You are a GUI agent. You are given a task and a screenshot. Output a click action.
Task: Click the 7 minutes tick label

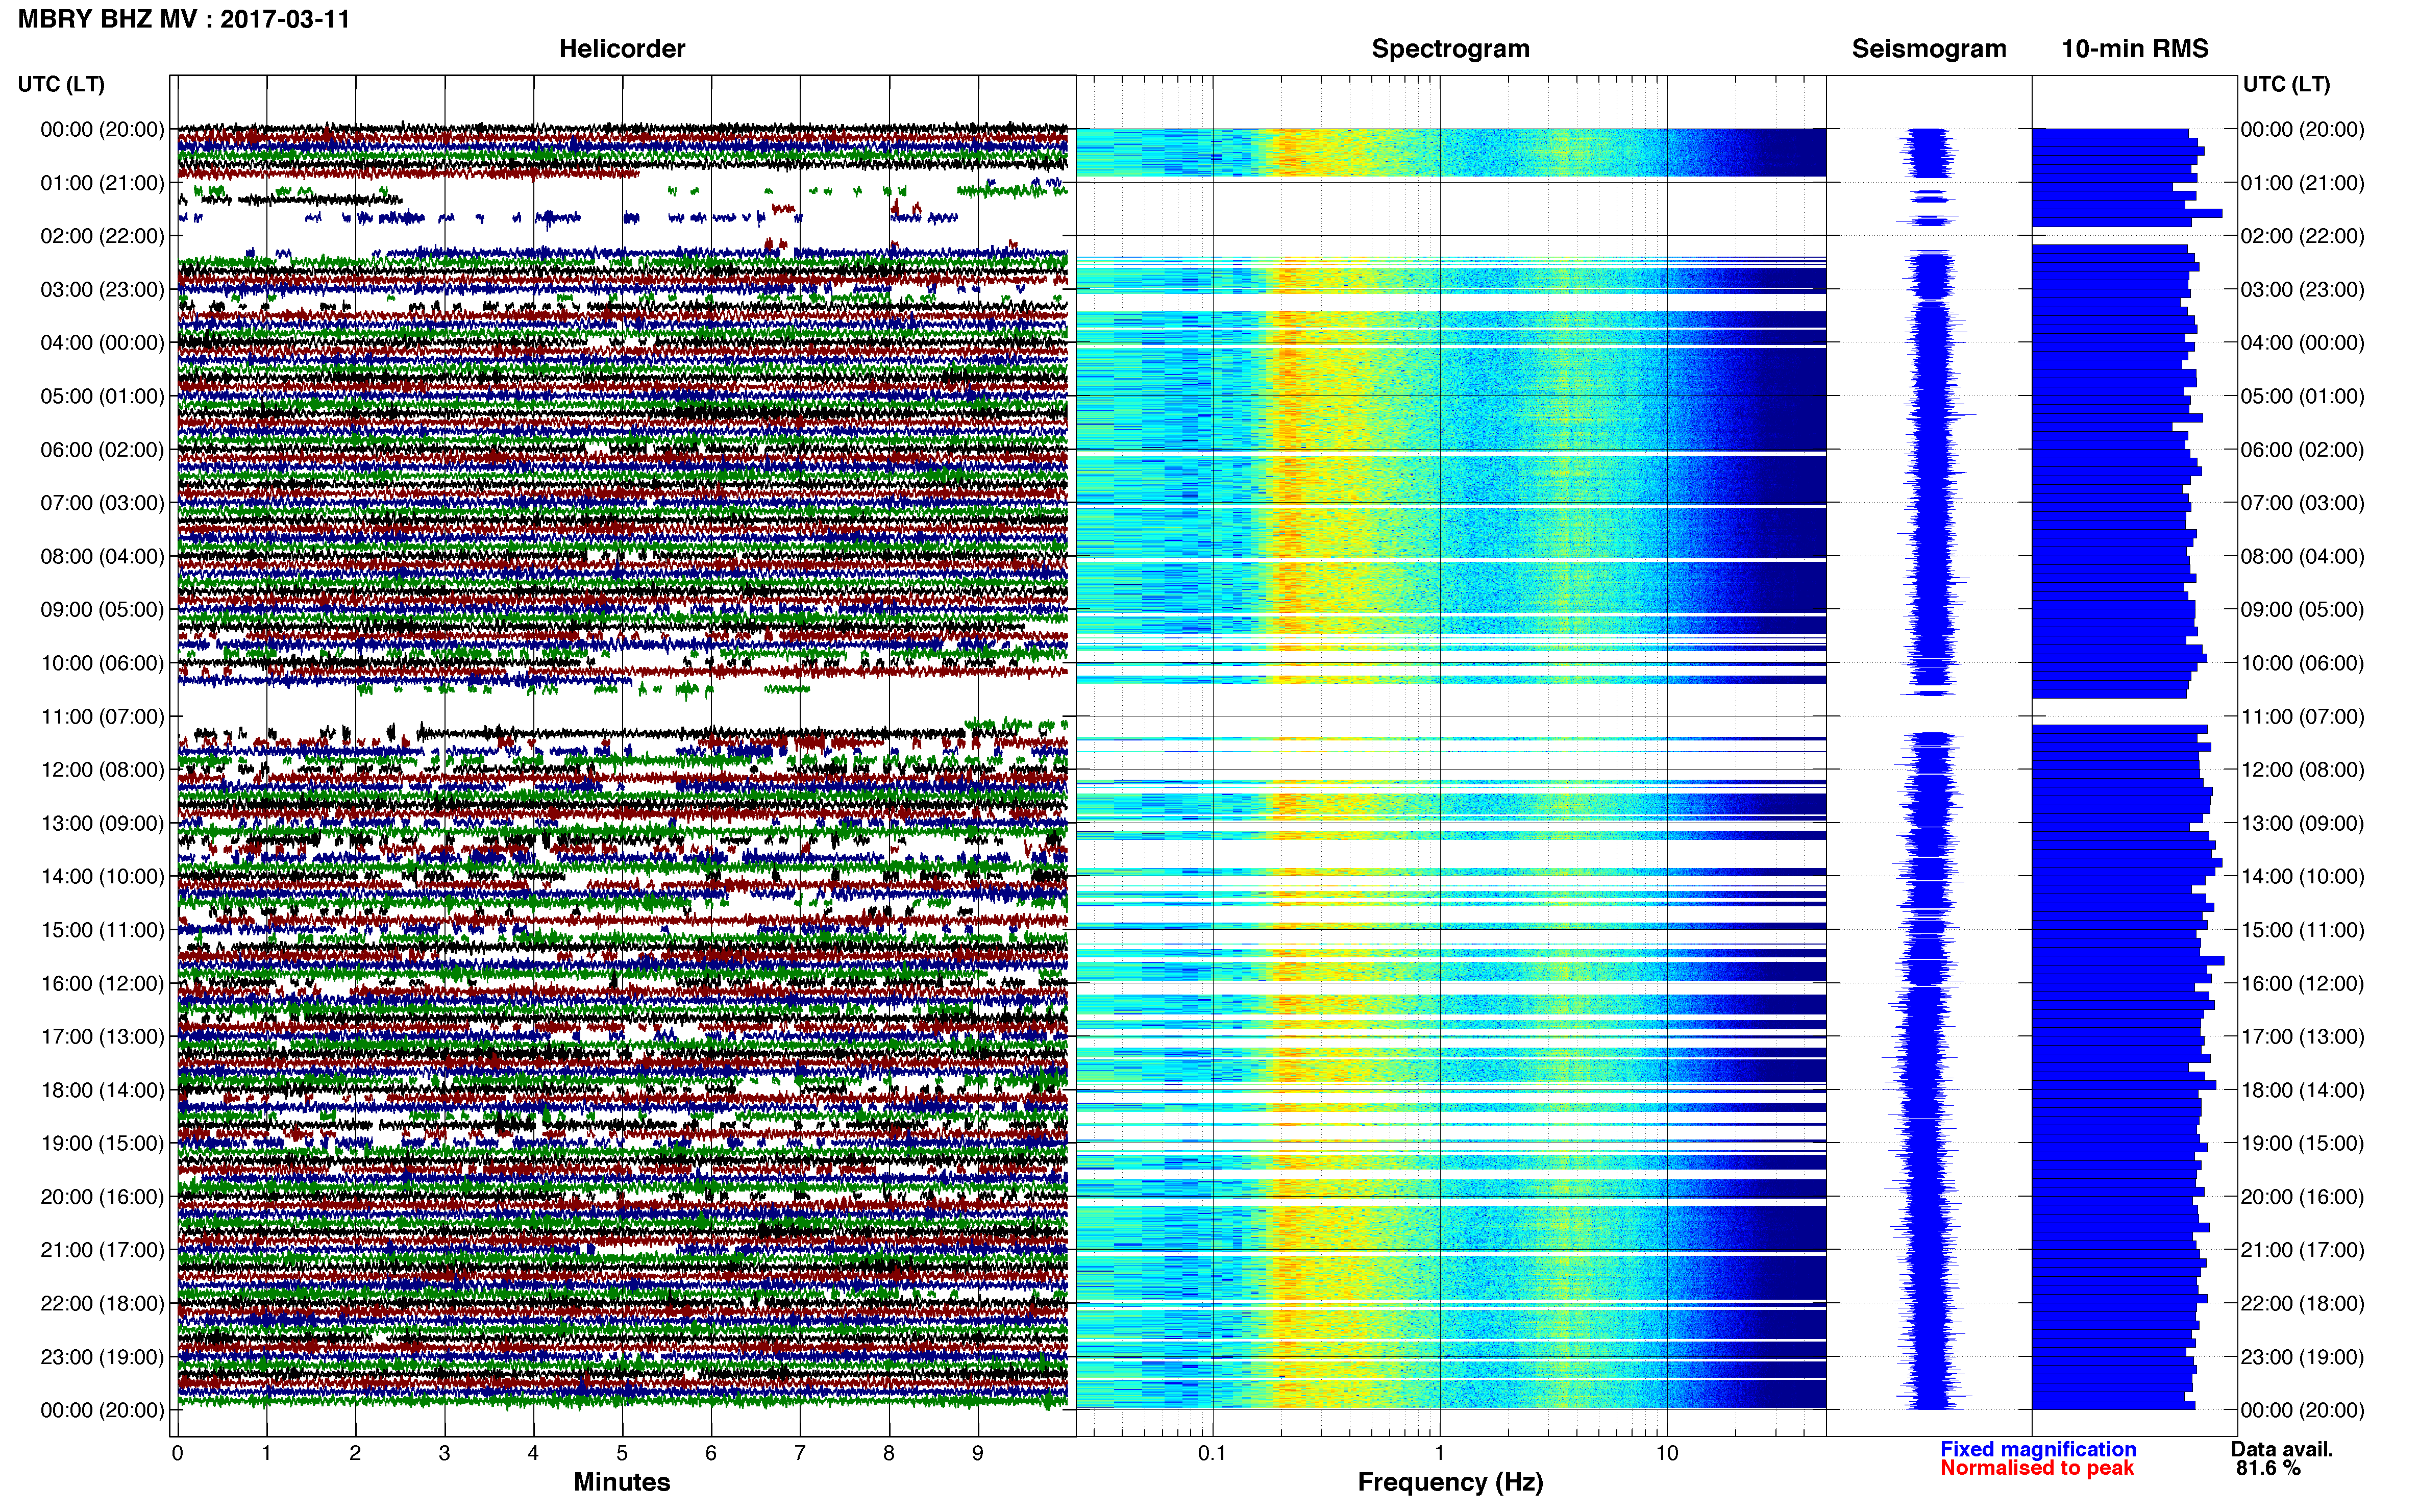800,1453
